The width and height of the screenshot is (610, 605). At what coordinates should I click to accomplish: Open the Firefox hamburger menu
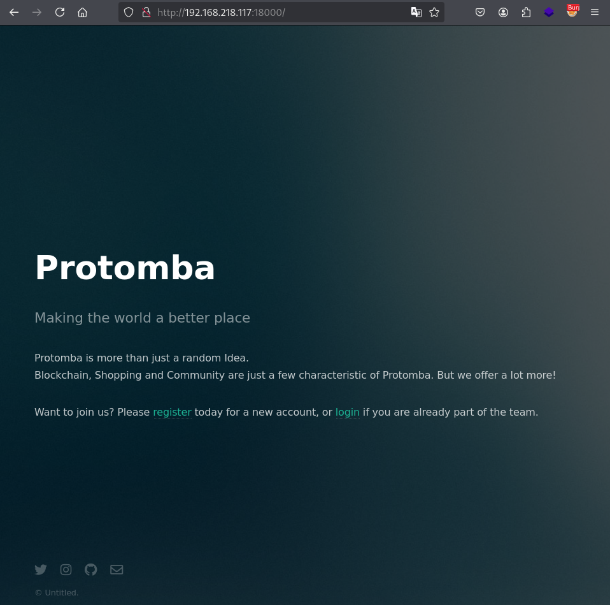pyautogui.click(x=595, y=13)
